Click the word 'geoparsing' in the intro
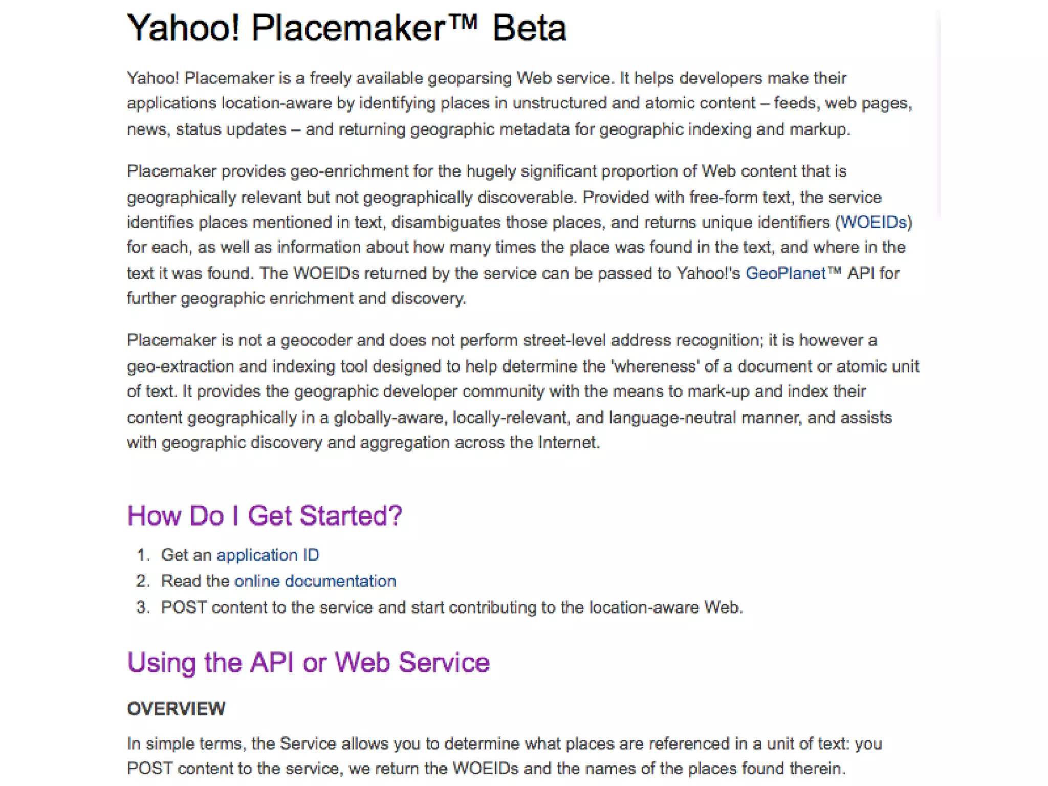The image size is (1048, 786). [469, 78]
